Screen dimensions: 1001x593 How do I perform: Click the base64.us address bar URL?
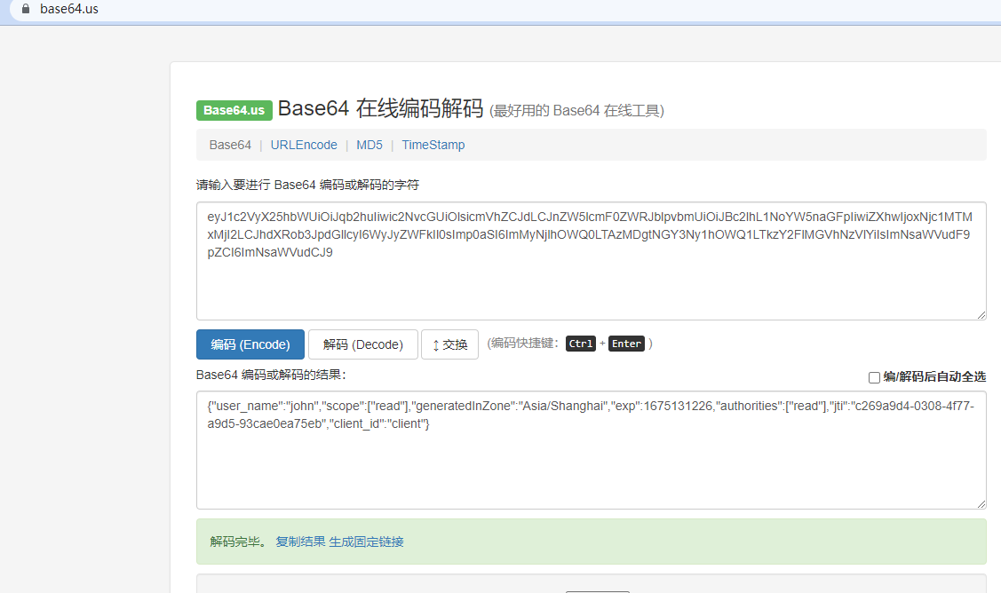click(x=69, y=9)
